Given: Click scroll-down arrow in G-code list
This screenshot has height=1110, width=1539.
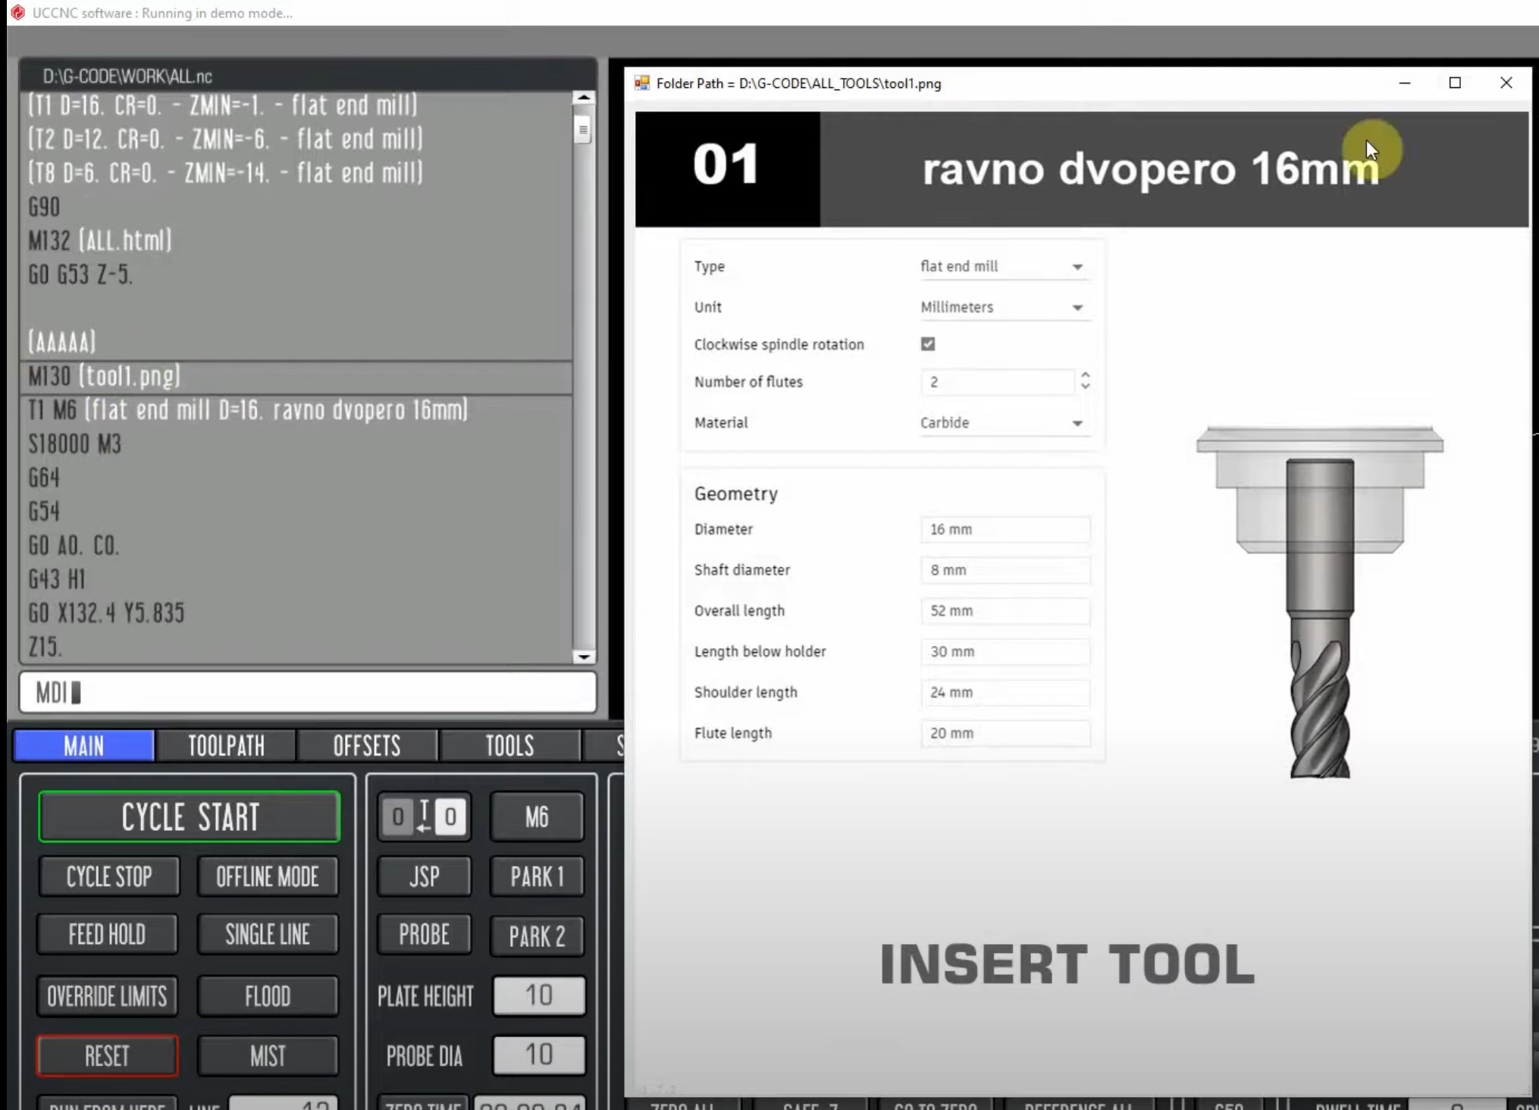Looking at the screenshot, I should tap(583, 657).
